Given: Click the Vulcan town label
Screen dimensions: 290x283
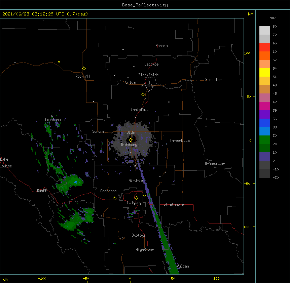Looking at the screenshot, I should coord(183,266).
